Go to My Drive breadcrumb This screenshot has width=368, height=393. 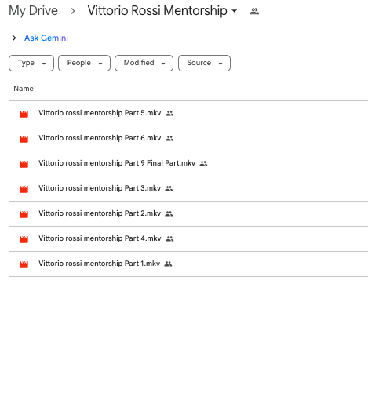[x=33, y=11]
